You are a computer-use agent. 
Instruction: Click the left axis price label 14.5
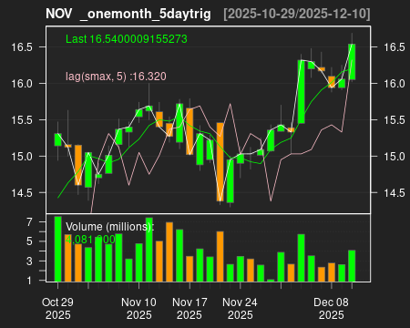22,192
